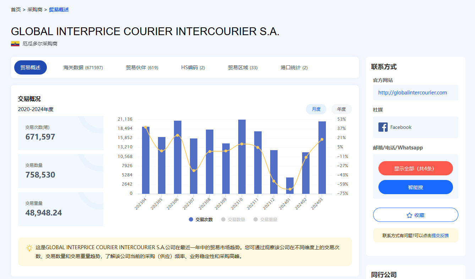Click the Facebook logo icon
The image size is (475, 279).
coord(383,127)
